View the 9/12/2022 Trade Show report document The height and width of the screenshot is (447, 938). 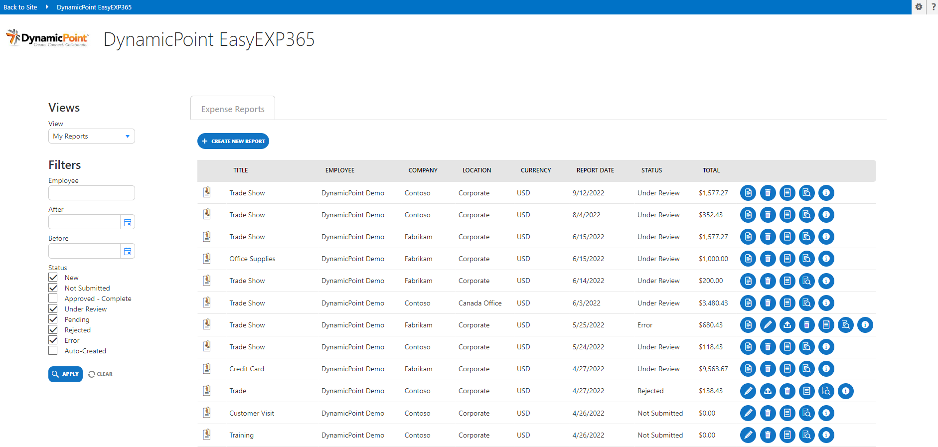748,193
